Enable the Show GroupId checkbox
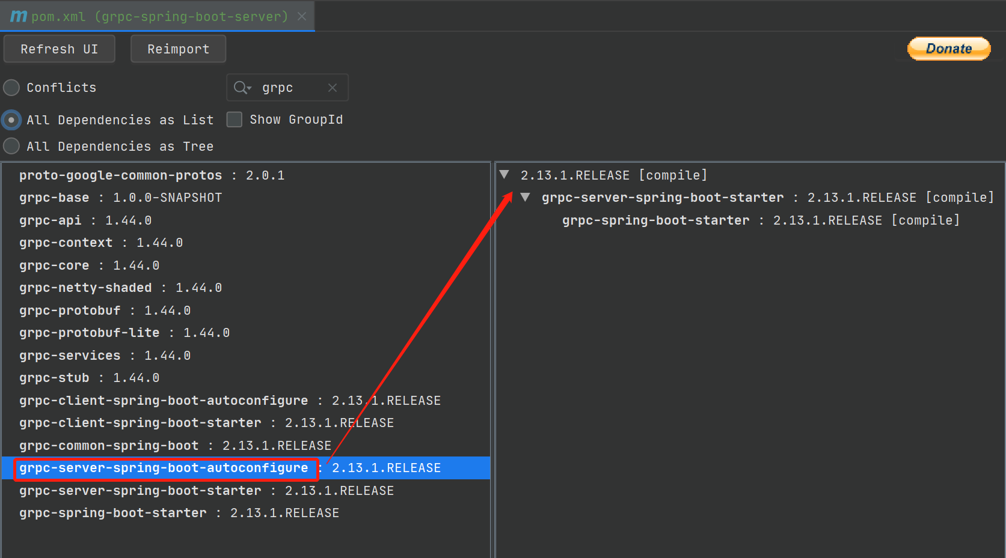1006x558 pixels. click(235, 120)
